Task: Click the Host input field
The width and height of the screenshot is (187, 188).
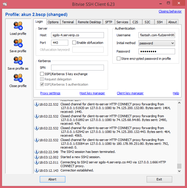Action: [x=78, y=35]
